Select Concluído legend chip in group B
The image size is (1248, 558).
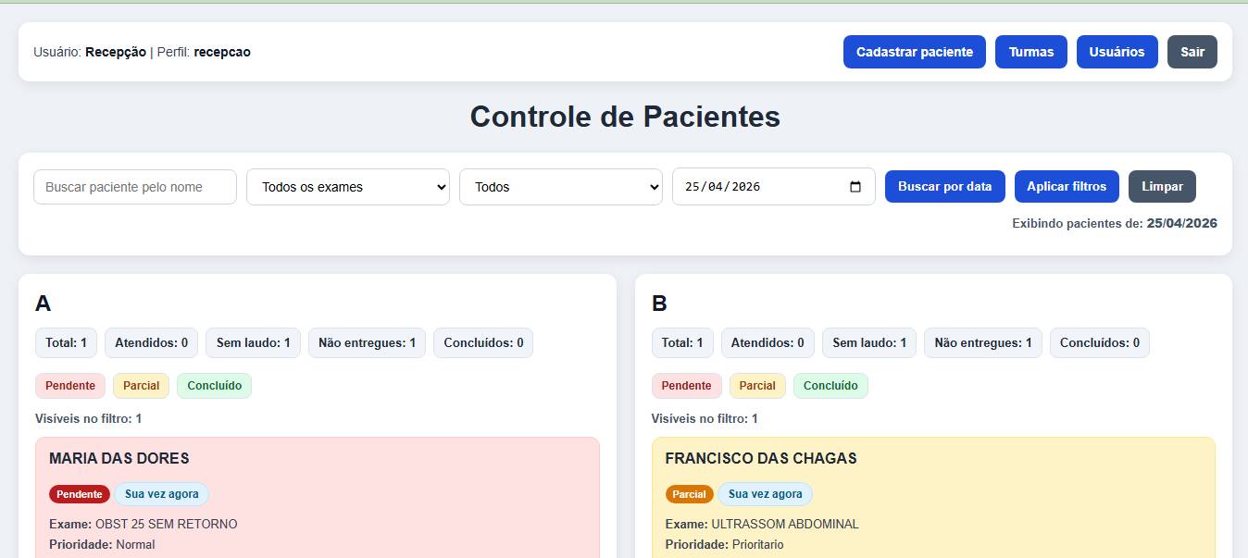pos(830,386)
